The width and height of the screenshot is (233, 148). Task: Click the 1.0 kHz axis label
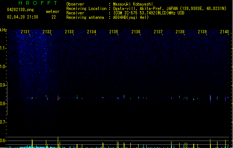(x=3, y=67)
